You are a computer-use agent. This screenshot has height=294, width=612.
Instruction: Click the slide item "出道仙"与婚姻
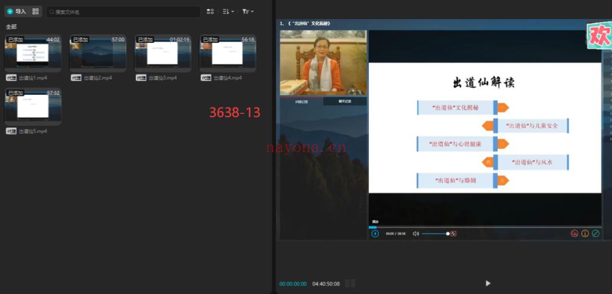(455, 181)
